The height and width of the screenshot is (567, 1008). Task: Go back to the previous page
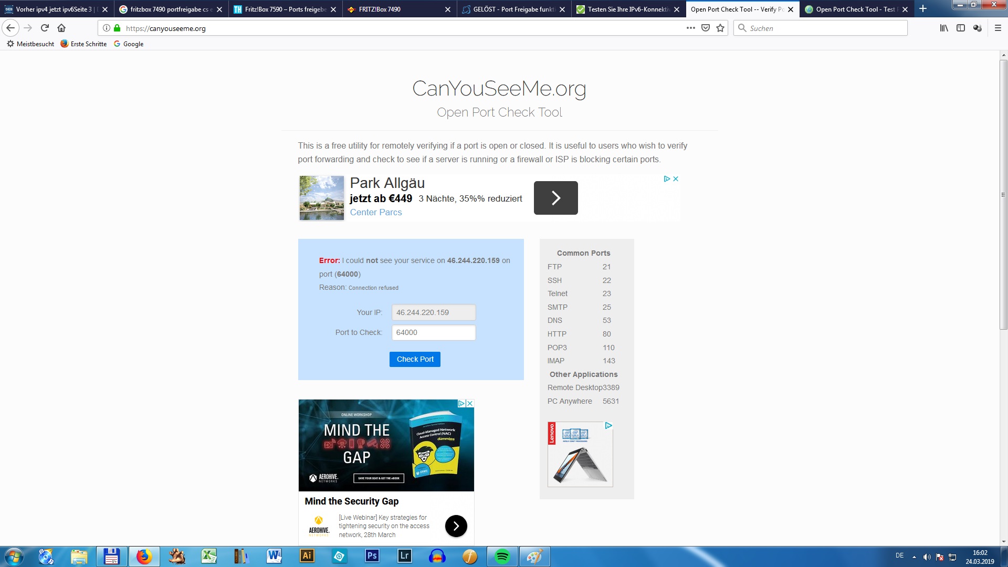10,28
